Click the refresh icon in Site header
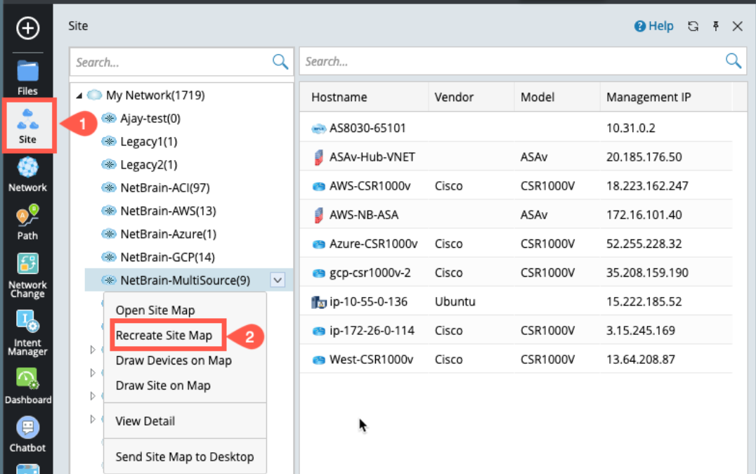The image size is (756, 474). click(x=693, y=27)
